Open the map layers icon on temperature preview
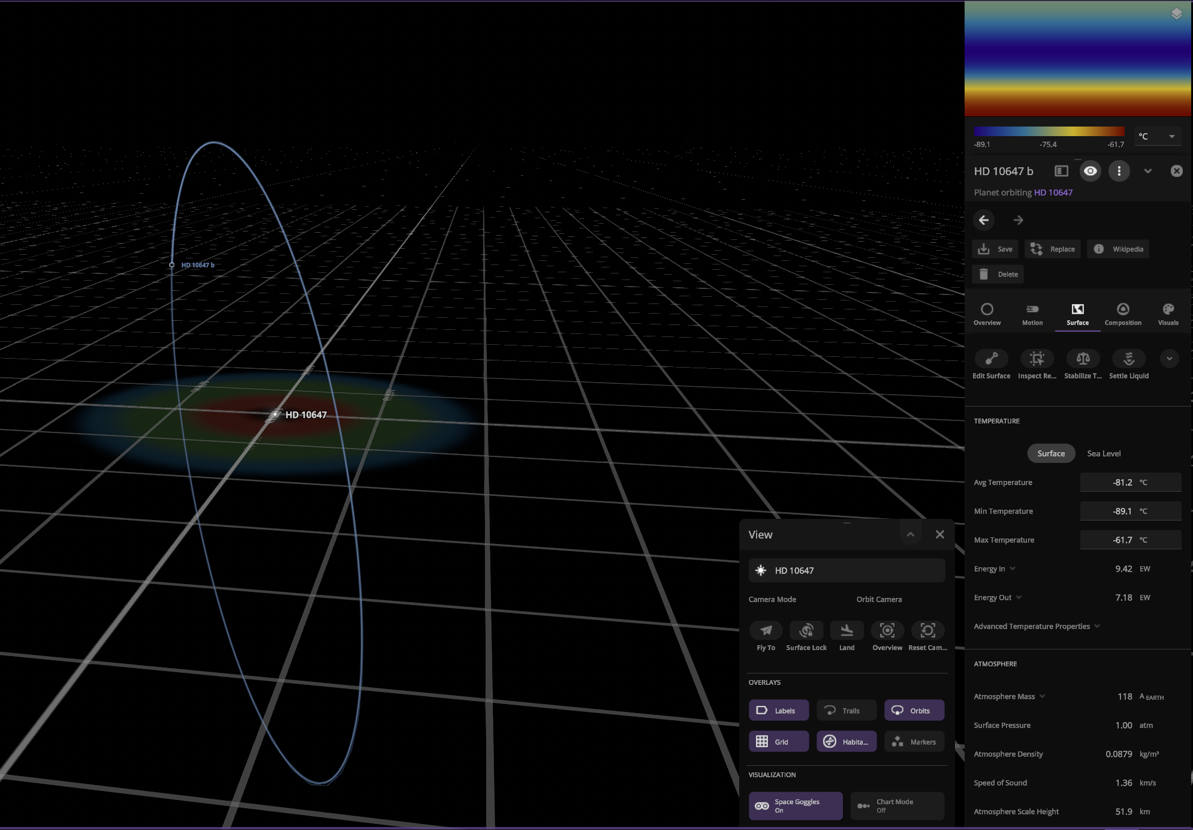This screenshot has width=1193, height=830. [1176, 14]
